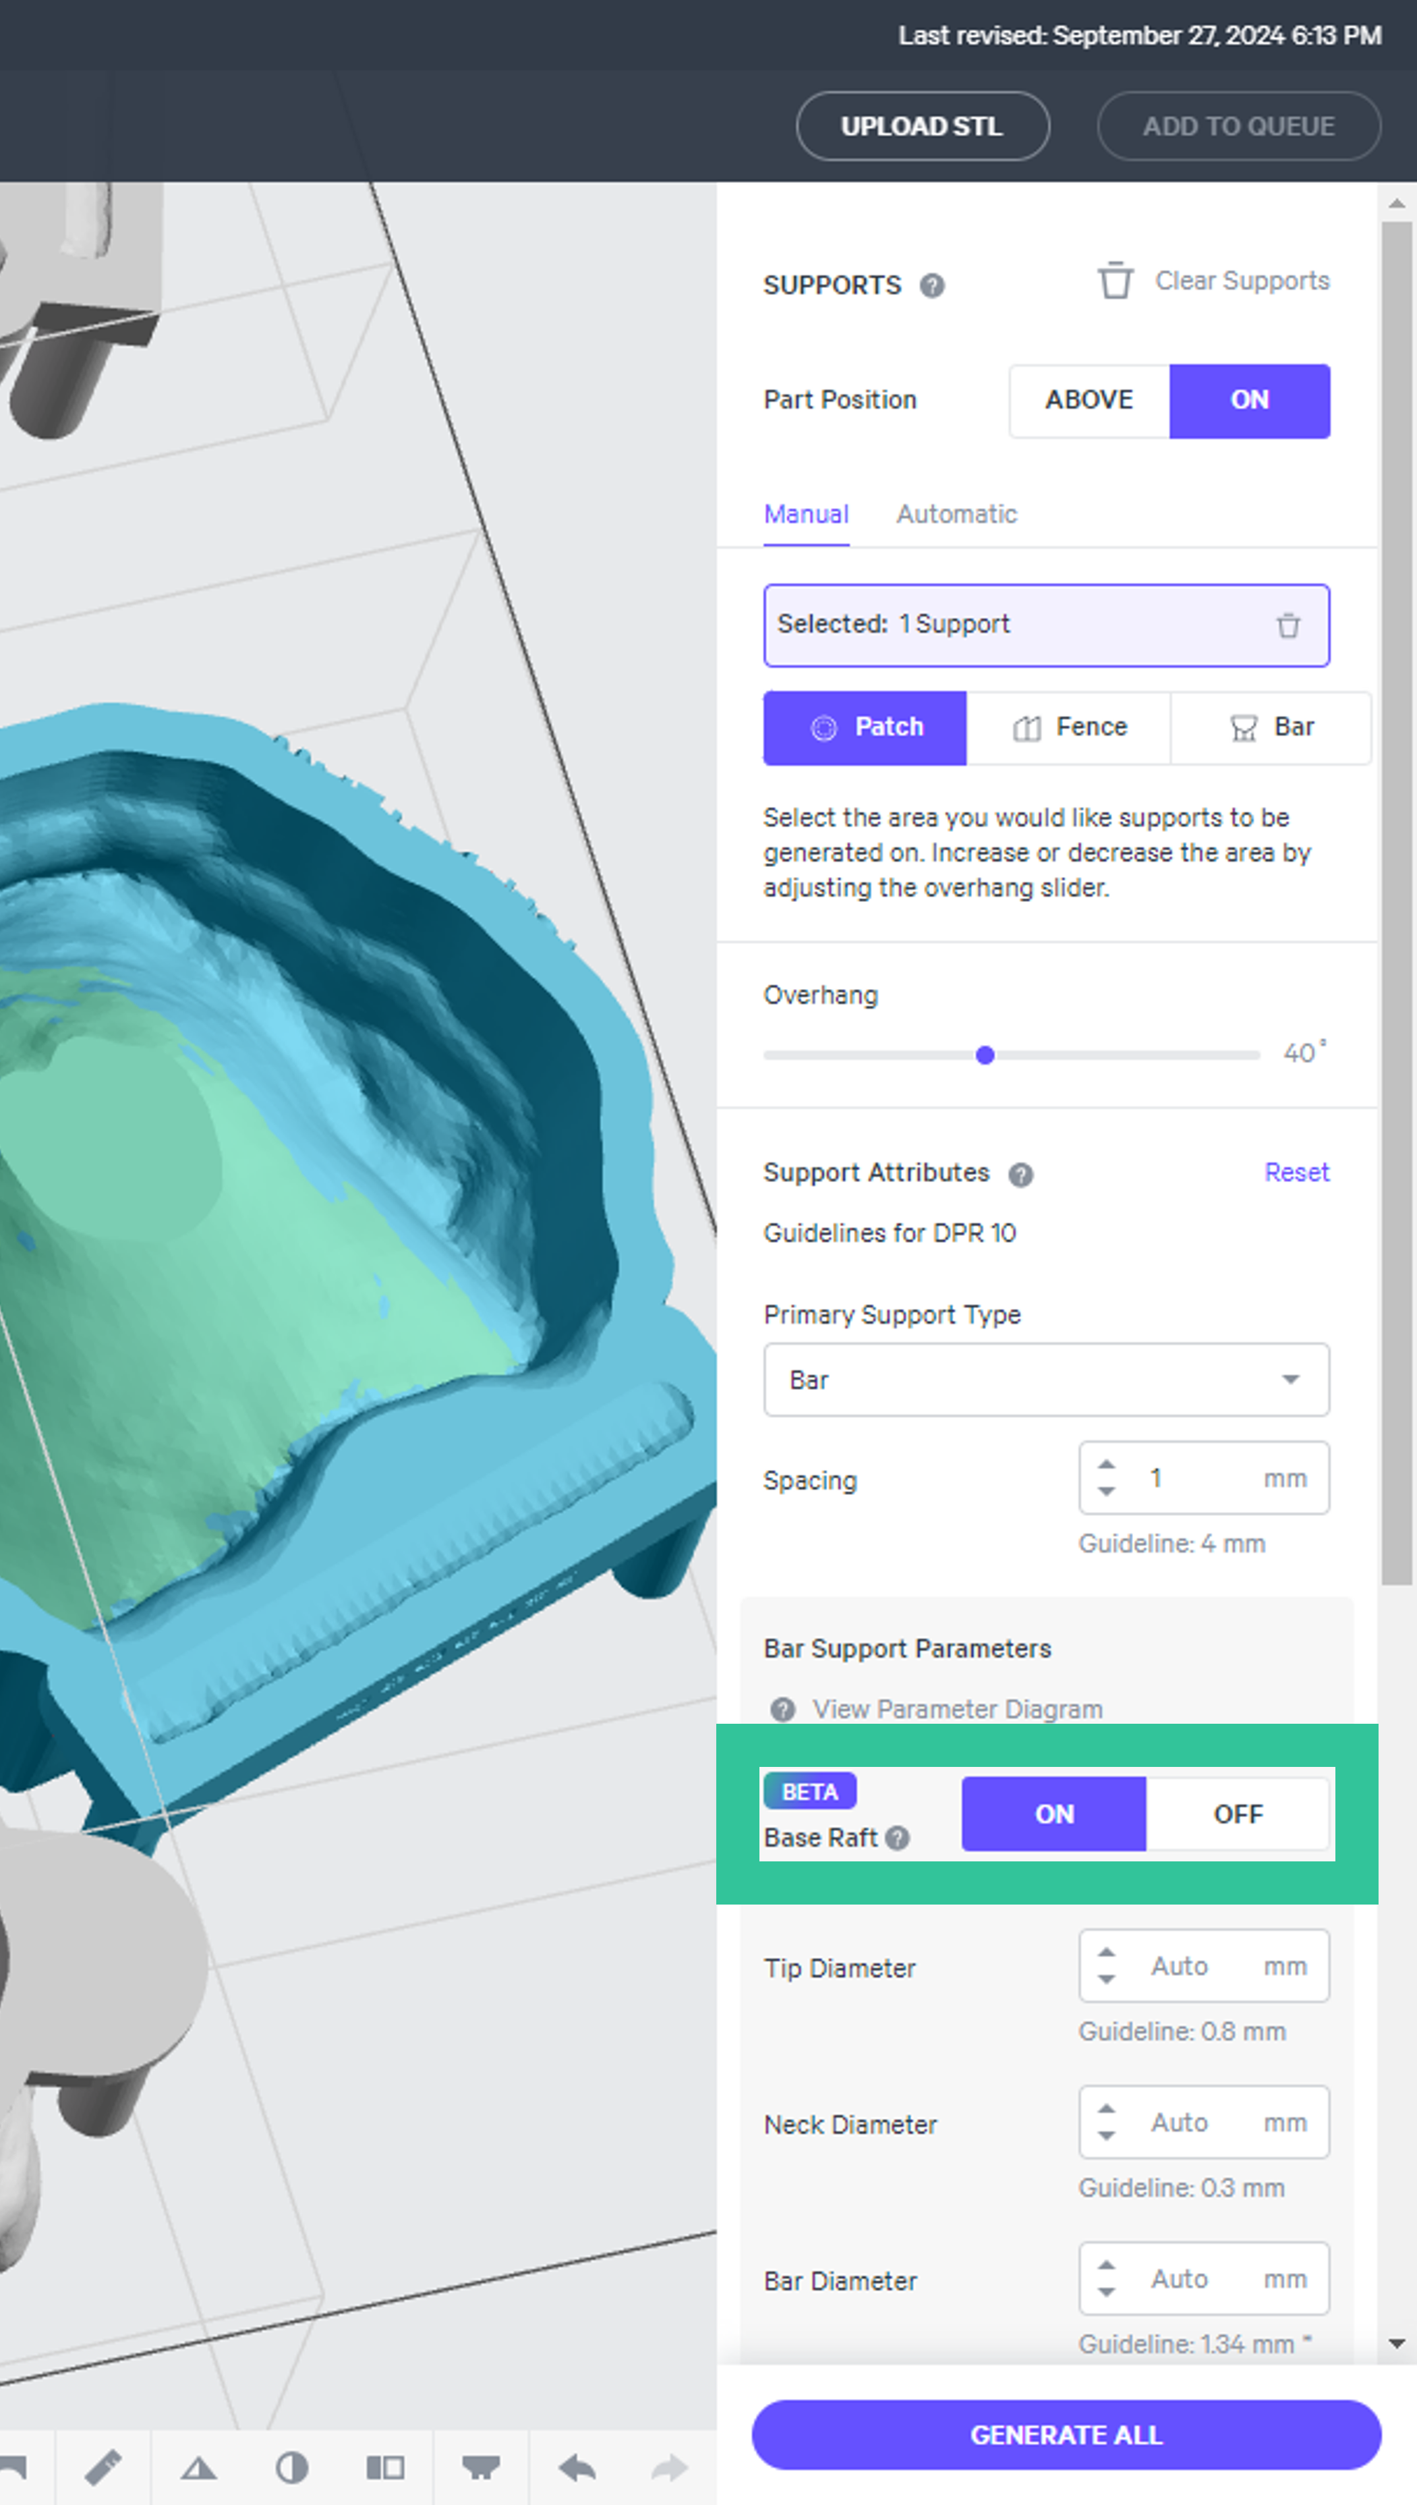This screenshot has height=2505, width=1417.
Task: Open the View Parameter Diagram link
Action: [958, 1710]
